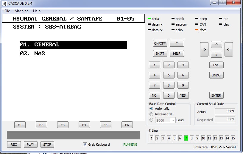Select Automatic baud rate control
This screenshot has height=154, width=243.
pyautogui.click(x=151, y=109)
